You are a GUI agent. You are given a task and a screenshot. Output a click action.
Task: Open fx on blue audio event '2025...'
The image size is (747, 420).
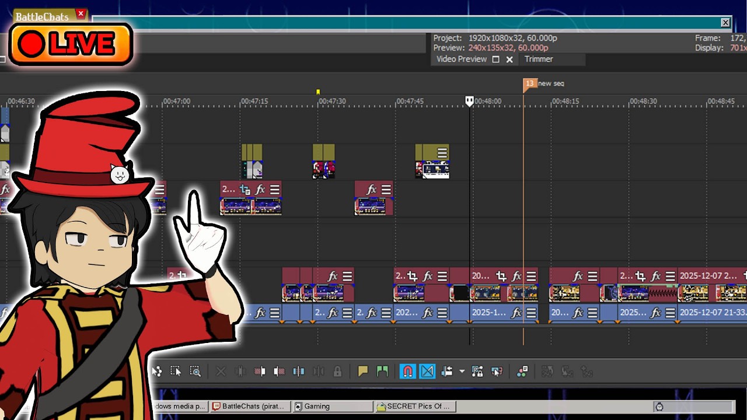[656, 313]
